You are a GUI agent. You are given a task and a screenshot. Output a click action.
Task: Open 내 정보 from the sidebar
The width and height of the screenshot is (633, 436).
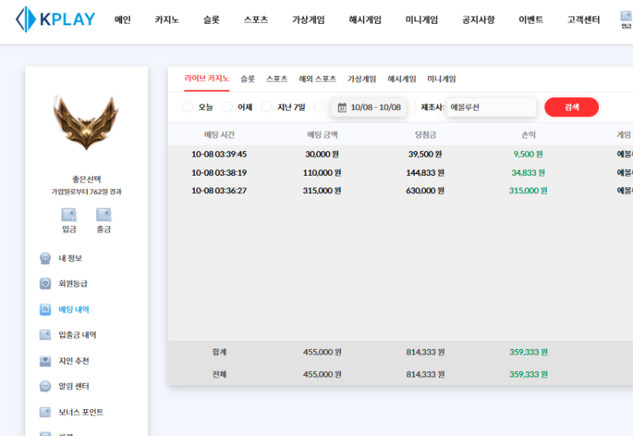pos(70,258)
